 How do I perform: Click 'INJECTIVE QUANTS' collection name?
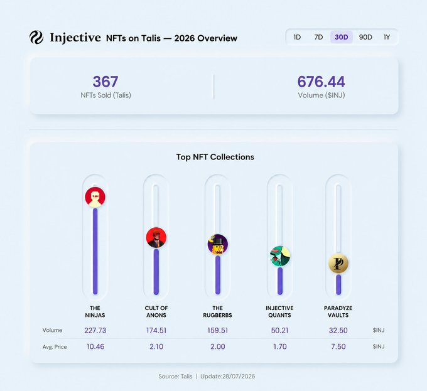pyautogui.click(x=279, y=311)
